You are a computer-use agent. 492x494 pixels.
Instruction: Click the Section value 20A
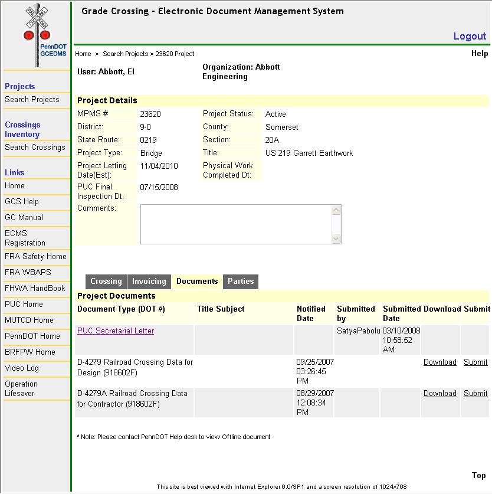click(272, 140)
